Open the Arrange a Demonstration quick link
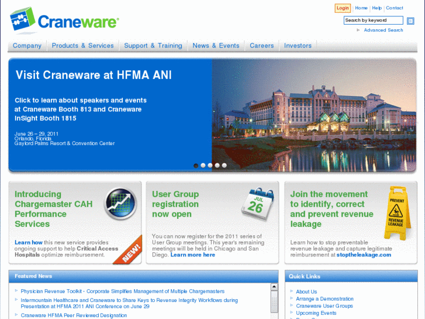 tap(324, 299)
